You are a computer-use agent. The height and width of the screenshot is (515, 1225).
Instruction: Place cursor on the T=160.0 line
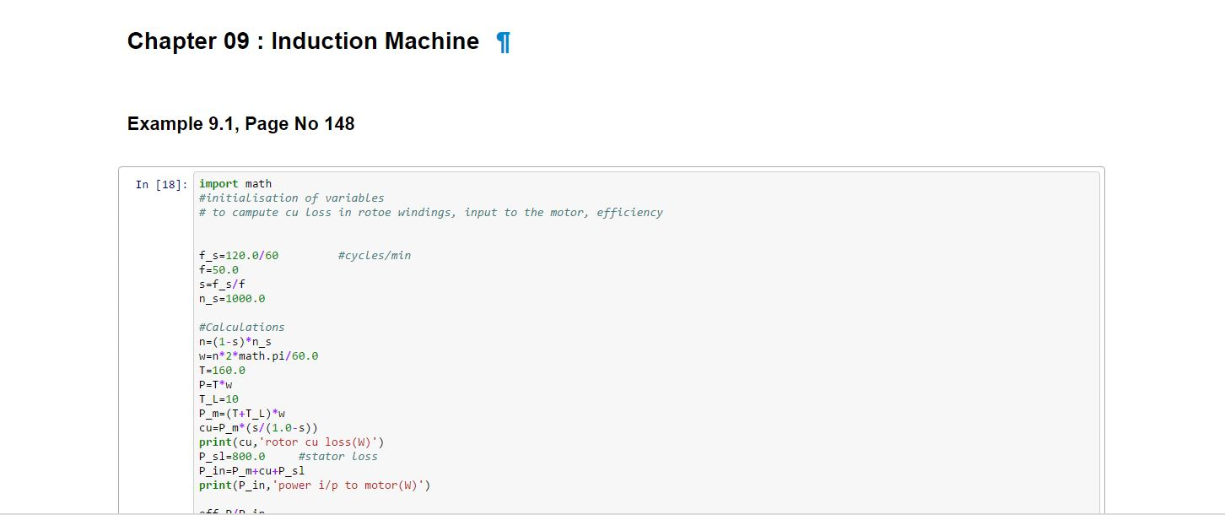coord(222,370)
